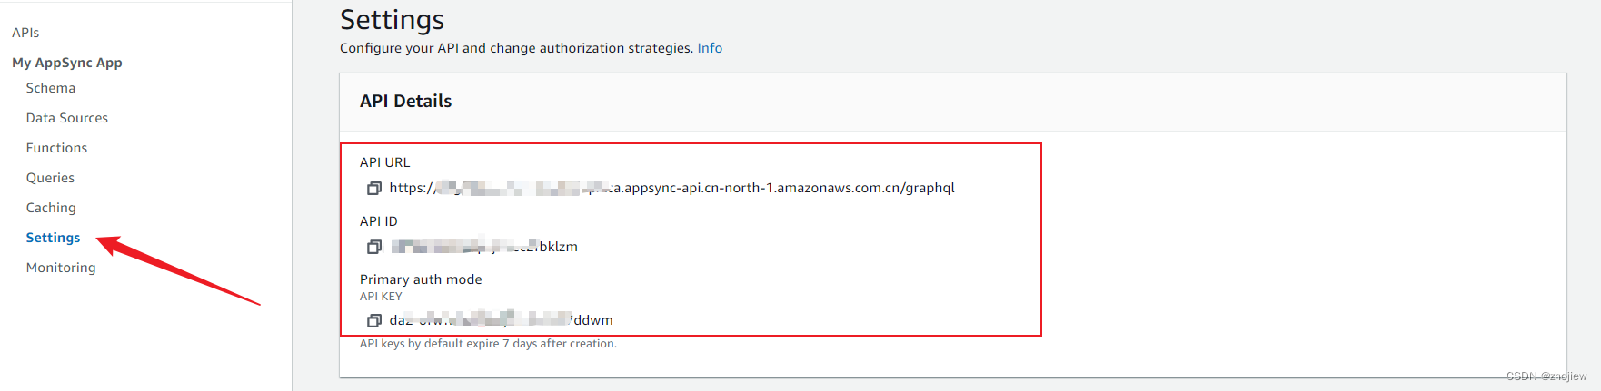This screenshot has height=391, width=1601.
Task: Select the API ID value ending bklzm
Action: [x=484, y=247]
